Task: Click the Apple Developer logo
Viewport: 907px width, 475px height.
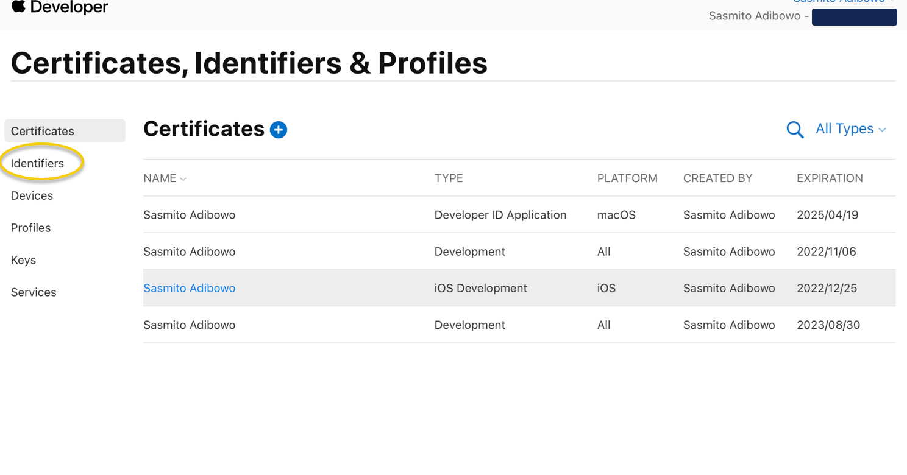Action: 60,7
